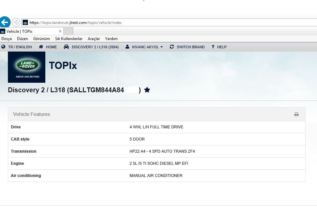The width and height of the screenshot is (317, 219).
Task: Click the car icon for Discovery 2
Action: [66, 47]
